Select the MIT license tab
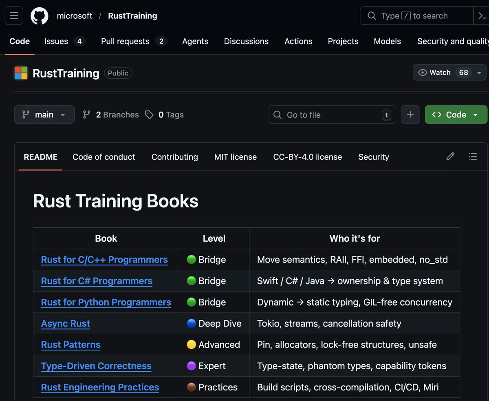The image size is (489, 401). click(236, 157)
